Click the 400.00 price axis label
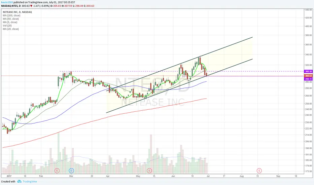 tap(308, 26)
